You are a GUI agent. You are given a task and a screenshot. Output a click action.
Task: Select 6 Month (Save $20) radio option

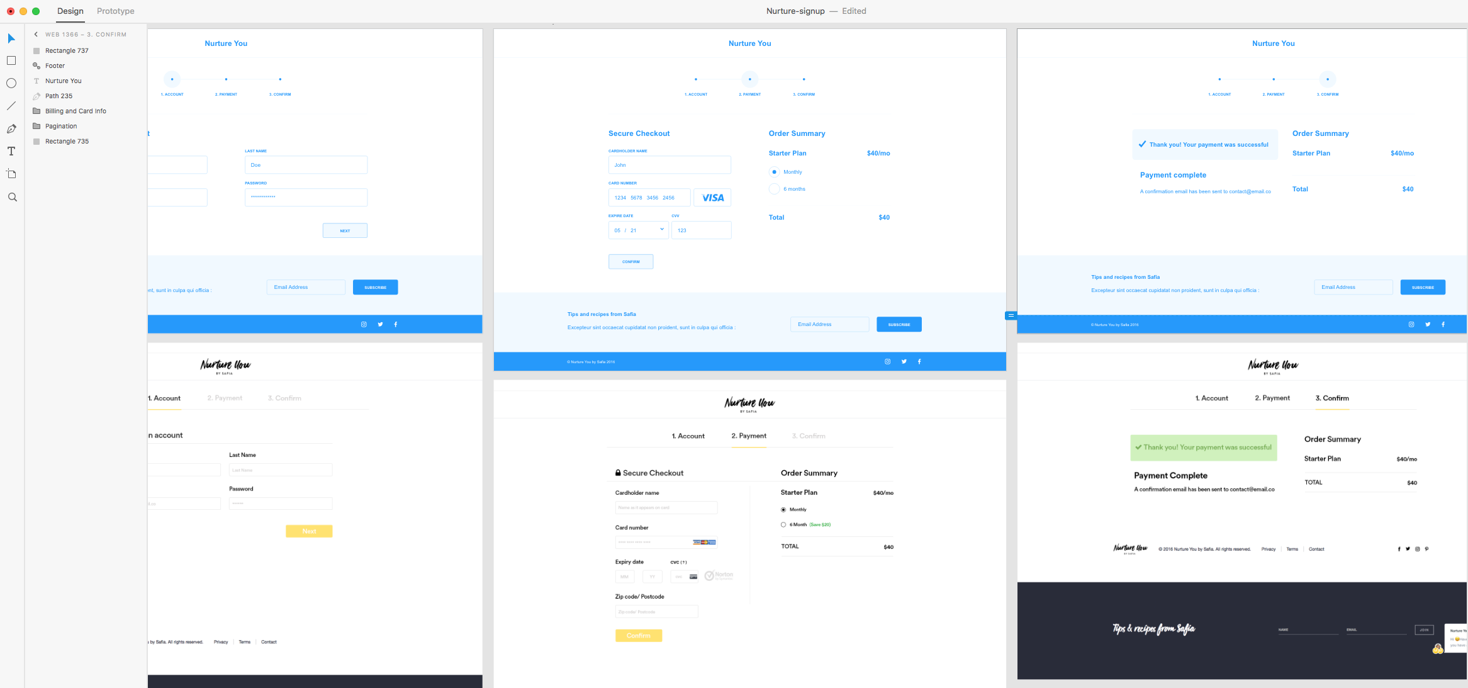[x=783, y=524]
